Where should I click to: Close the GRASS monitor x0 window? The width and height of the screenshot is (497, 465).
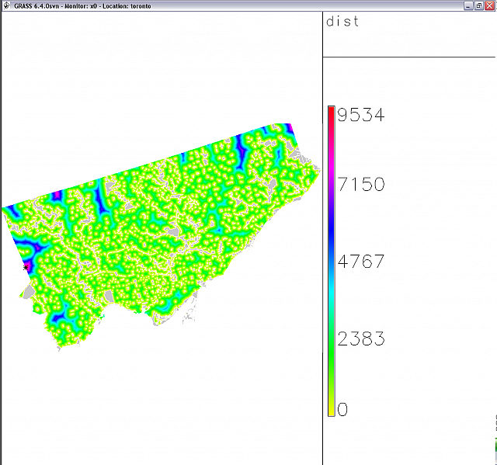point(489,5)
